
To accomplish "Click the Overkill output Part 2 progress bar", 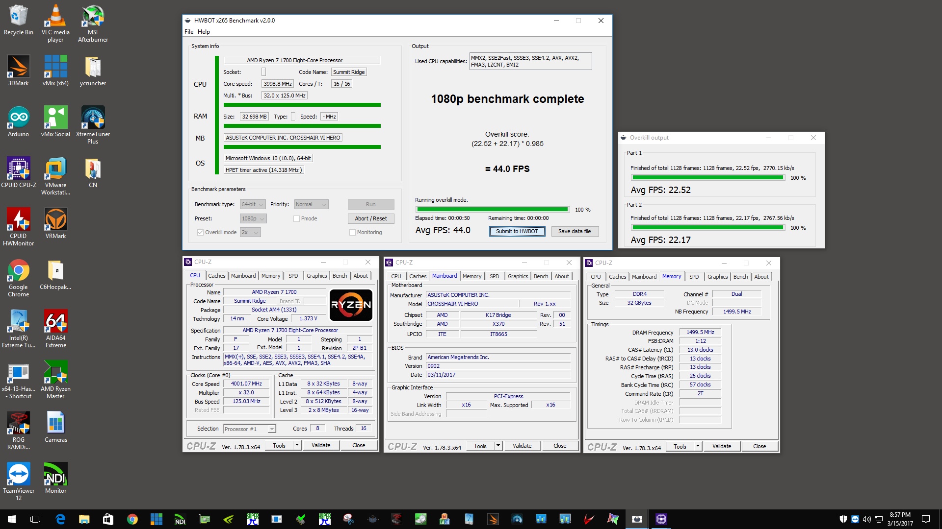I will 708,228.
